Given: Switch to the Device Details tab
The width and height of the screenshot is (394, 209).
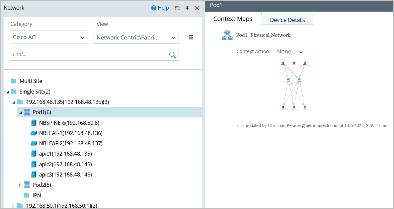Looking at the screenshot, I should point(287,20).
